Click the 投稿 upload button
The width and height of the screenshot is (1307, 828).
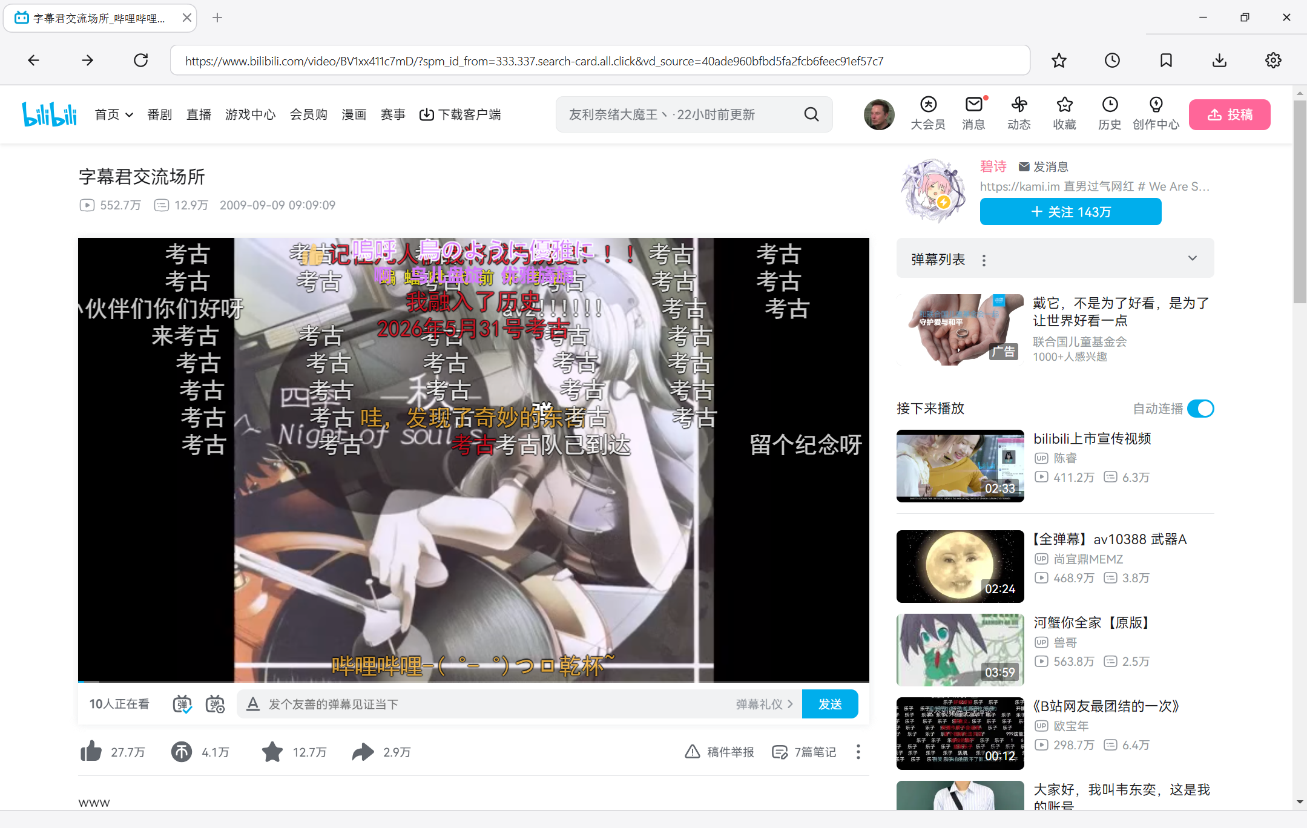[1230, 114]
